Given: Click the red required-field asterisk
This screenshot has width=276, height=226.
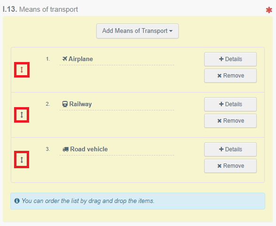Looking at the screenshot, I should (x=269, y=10).
